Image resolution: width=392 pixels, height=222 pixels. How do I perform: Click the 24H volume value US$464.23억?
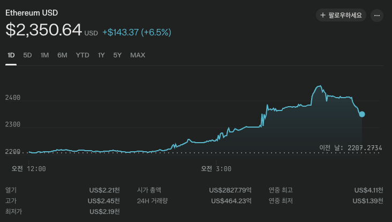tap(231, 201)
